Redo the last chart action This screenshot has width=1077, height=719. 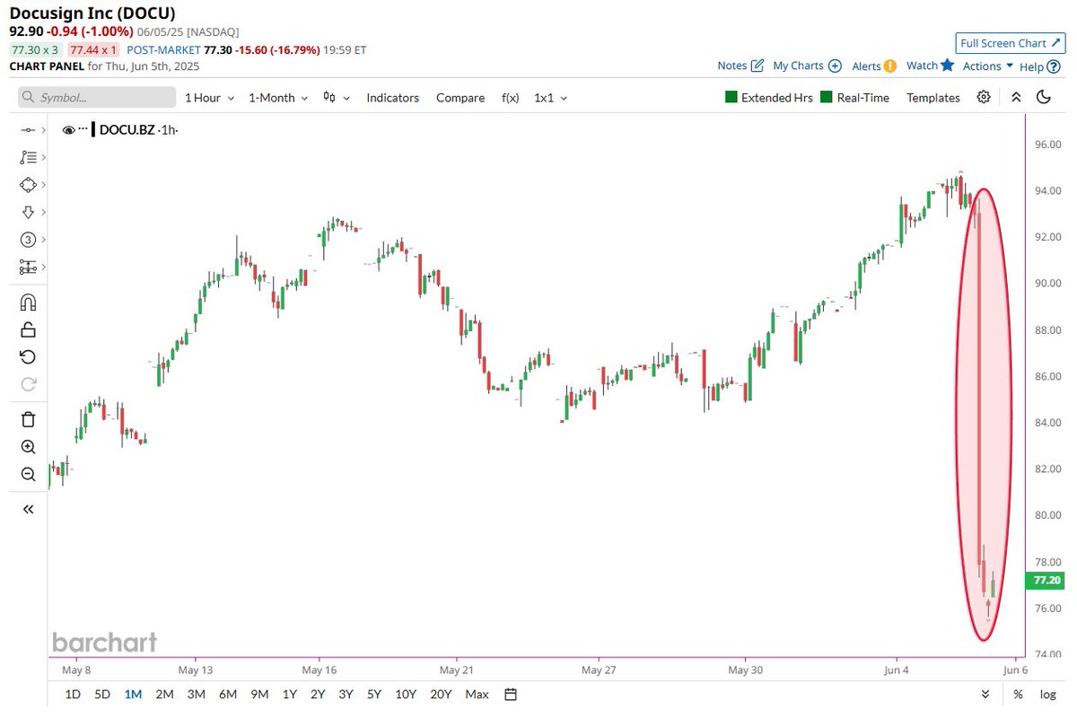28,384
